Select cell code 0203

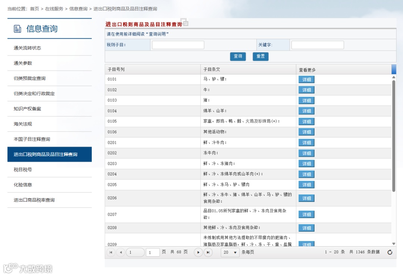112,164
